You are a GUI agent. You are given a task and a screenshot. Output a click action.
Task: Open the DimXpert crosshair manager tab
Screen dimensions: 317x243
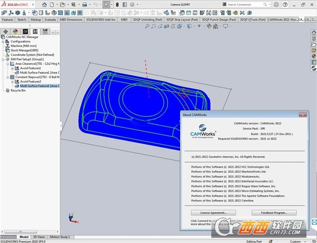pos(5,31)
